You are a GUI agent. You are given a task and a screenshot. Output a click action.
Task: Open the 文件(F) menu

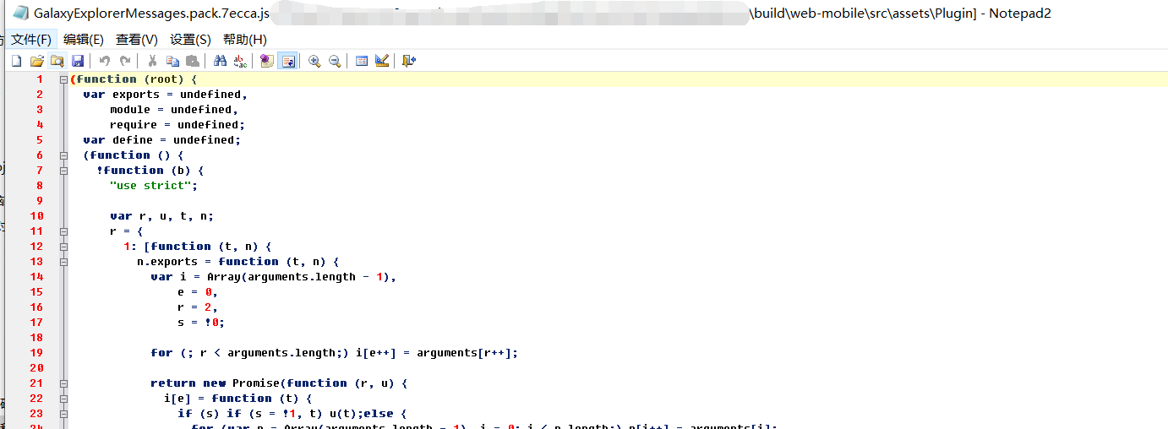(31, 40)
